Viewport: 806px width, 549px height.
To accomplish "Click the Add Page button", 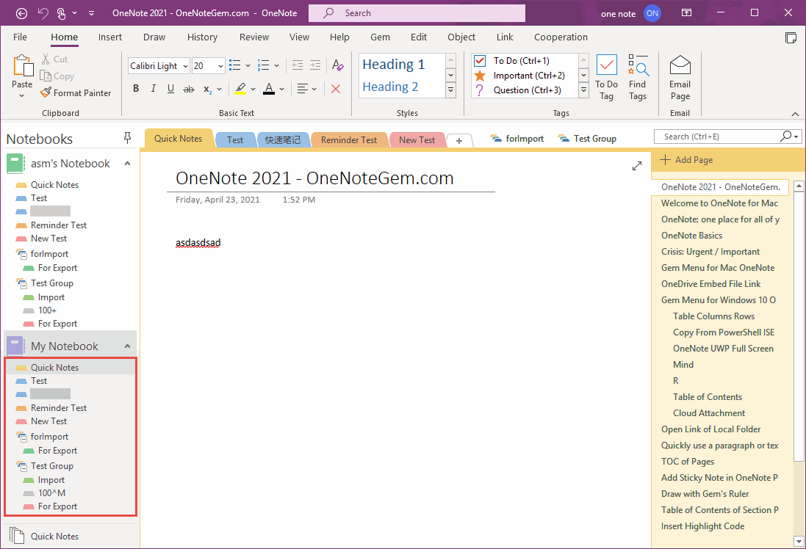I will point(694,159).
